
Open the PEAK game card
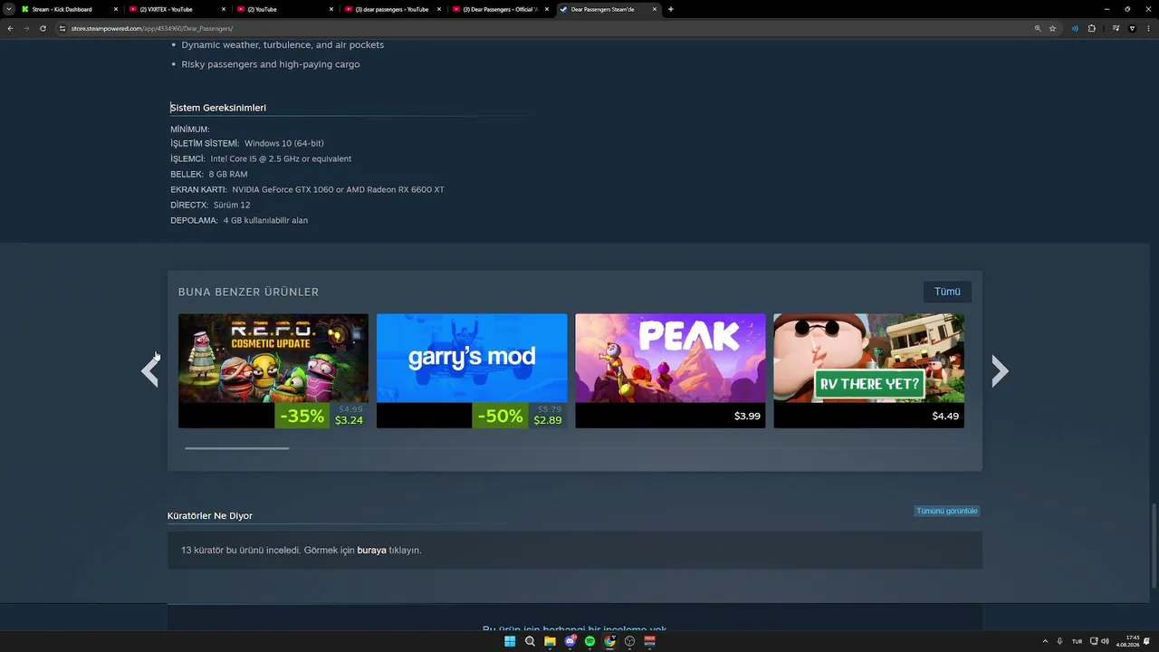point(670,370)
